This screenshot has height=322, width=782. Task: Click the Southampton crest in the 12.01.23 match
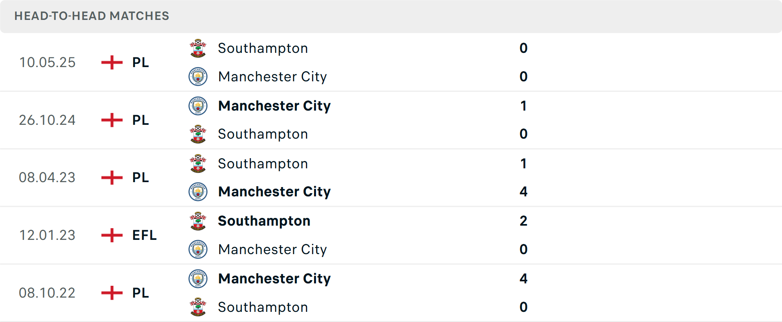(x=198, y=221)
